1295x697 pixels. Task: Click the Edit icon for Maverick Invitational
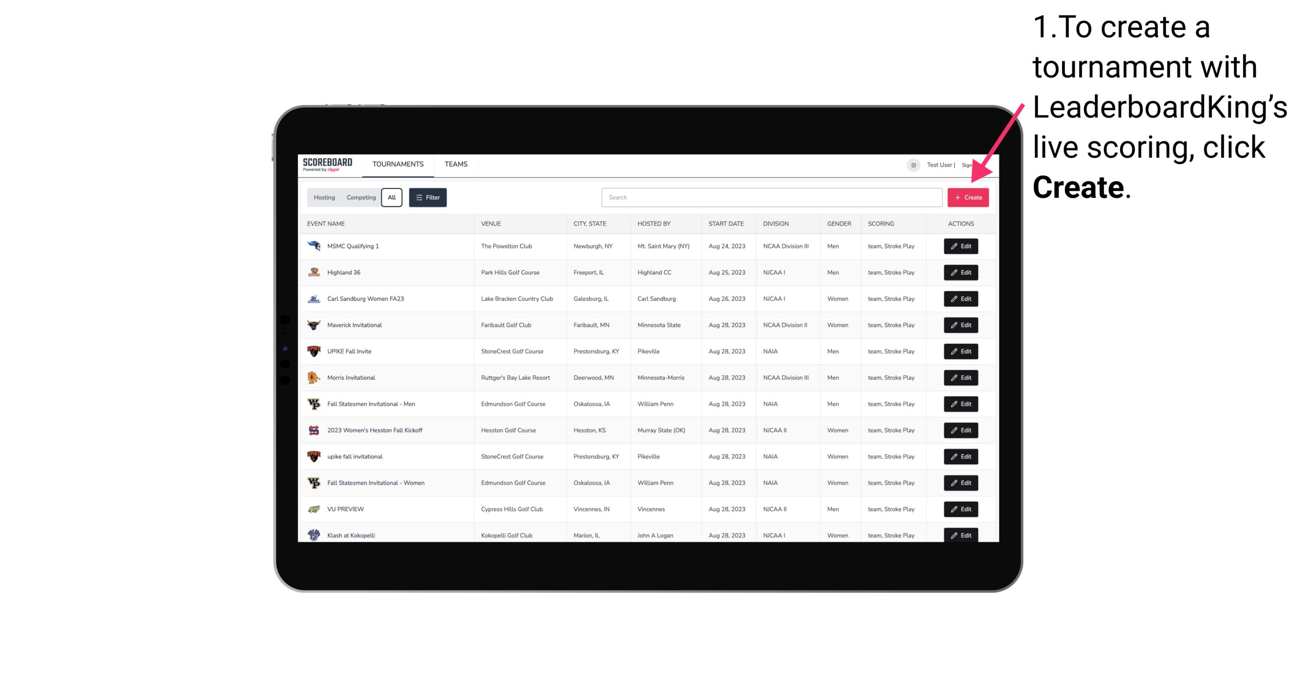[960, 324]
